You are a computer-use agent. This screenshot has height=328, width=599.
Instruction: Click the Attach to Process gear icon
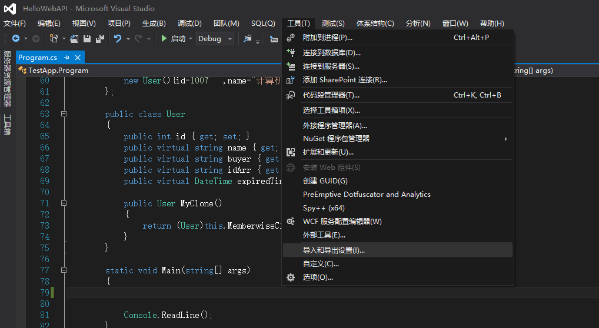point(291,38)
